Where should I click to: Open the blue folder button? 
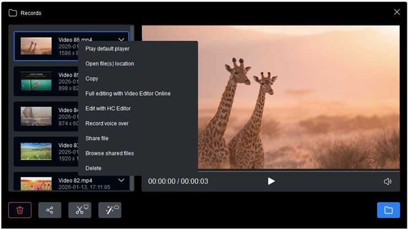(x=388, y=210)
